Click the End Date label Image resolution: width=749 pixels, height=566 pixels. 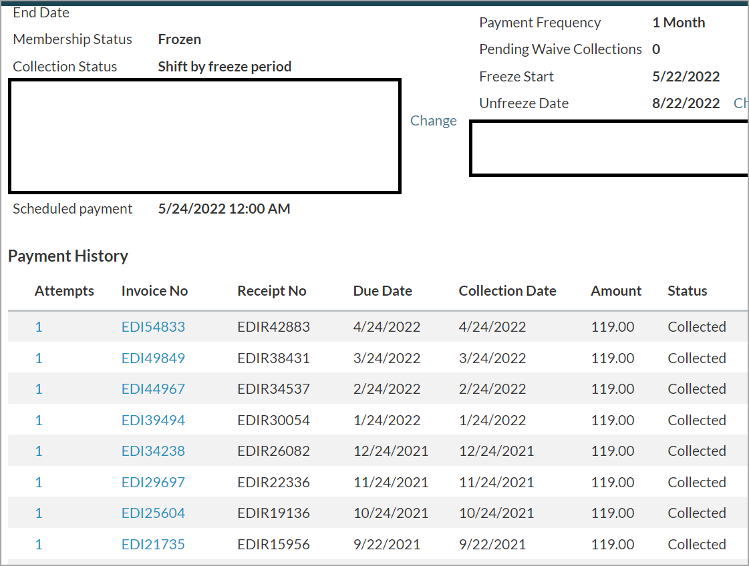[x=41, y=13]
